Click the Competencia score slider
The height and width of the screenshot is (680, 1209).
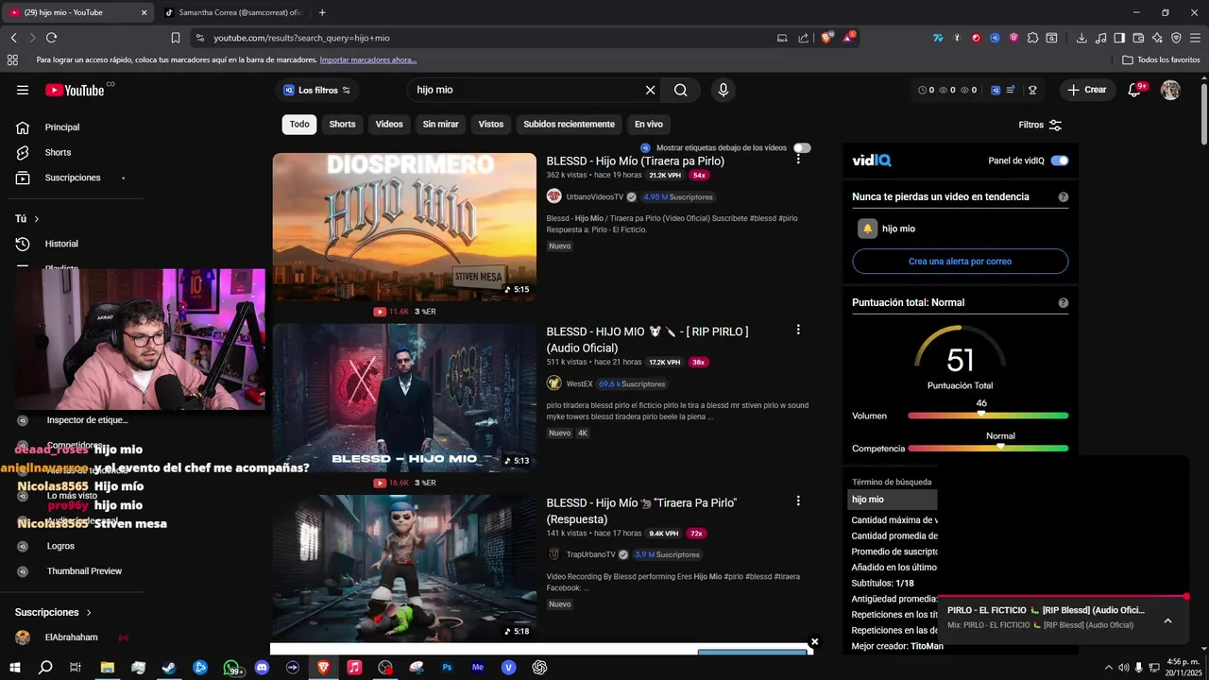tap(988, 448)
